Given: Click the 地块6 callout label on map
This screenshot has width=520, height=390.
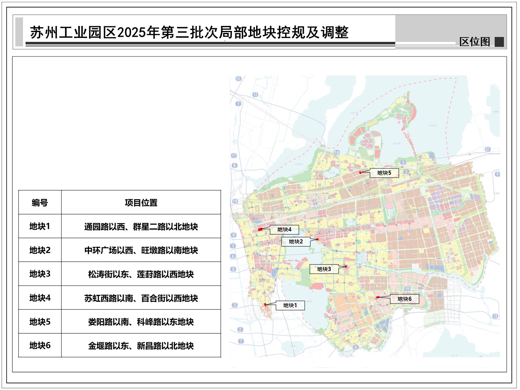Looking at the screenshot, I should 404,299.
